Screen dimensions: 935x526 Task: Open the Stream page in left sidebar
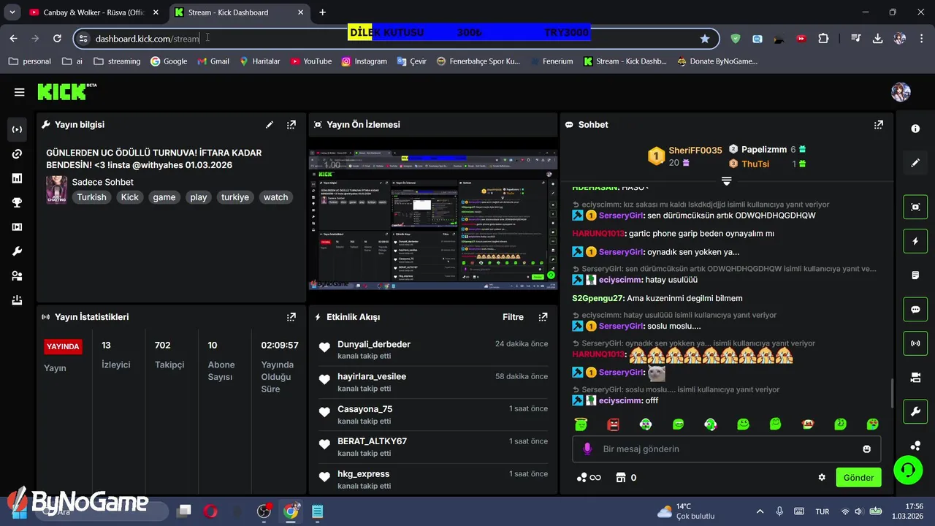[x=17, y=129]
